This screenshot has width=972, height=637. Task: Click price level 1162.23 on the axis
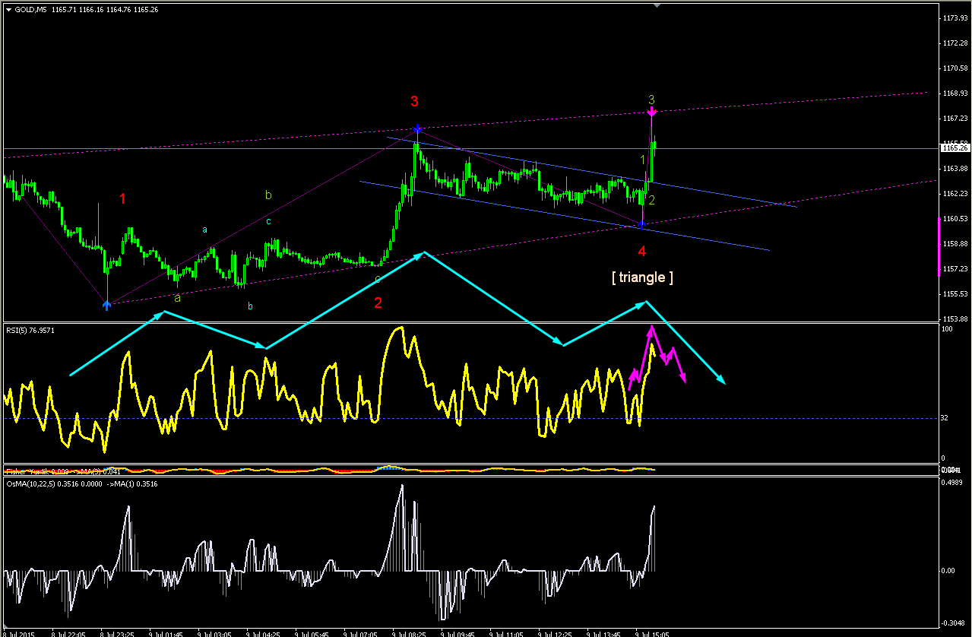(955, 194)
